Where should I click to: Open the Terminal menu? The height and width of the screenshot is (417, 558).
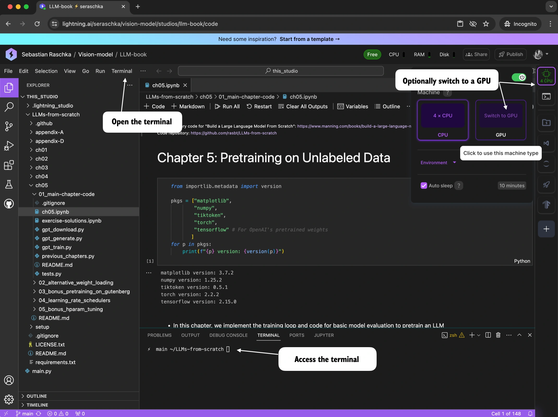pyautogui.click(x=122, y=71)
